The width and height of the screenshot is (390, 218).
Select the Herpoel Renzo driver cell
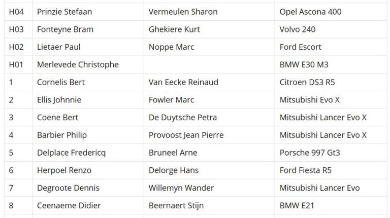(x=88, y=170)
